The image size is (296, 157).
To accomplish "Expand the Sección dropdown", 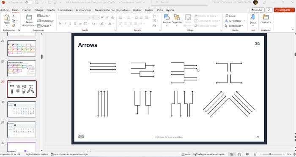I will (x=44, y=26).
